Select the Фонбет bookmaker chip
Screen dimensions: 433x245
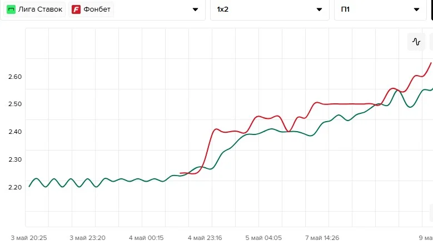coord(91,9)
